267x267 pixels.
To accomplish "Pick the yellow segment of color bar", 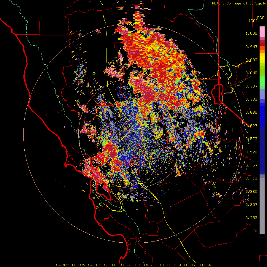I will tap(262, 58).
